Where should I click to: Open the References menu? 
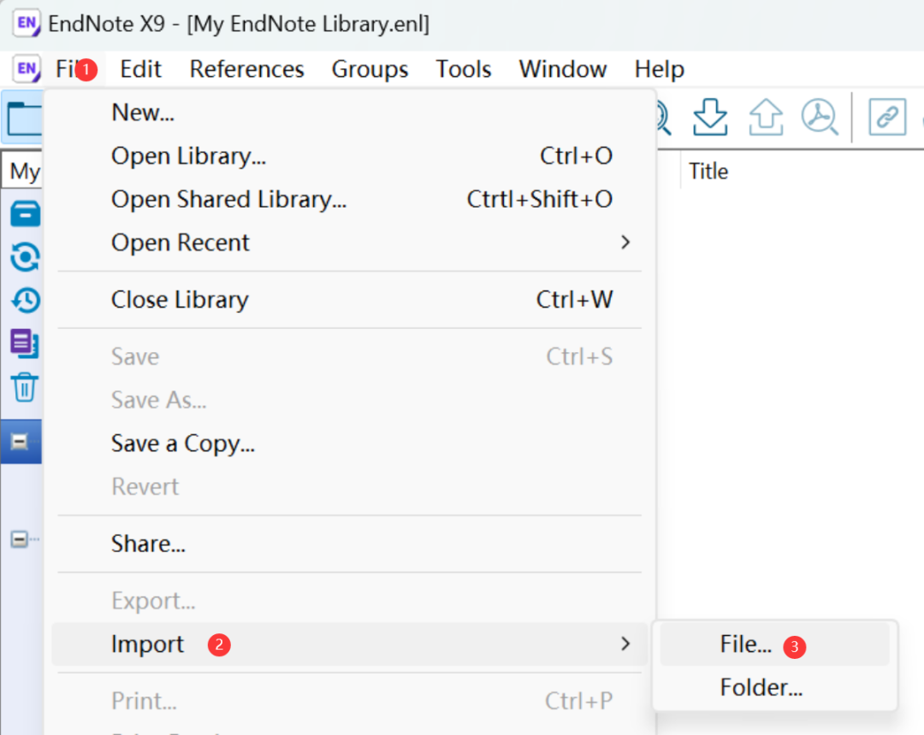pos(247,69)
